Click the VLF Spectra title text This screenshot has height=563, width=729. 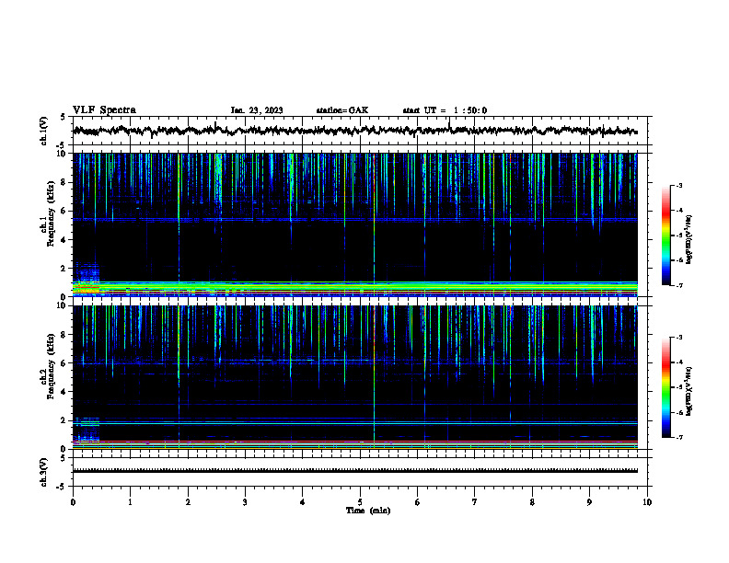click(104, 110)
